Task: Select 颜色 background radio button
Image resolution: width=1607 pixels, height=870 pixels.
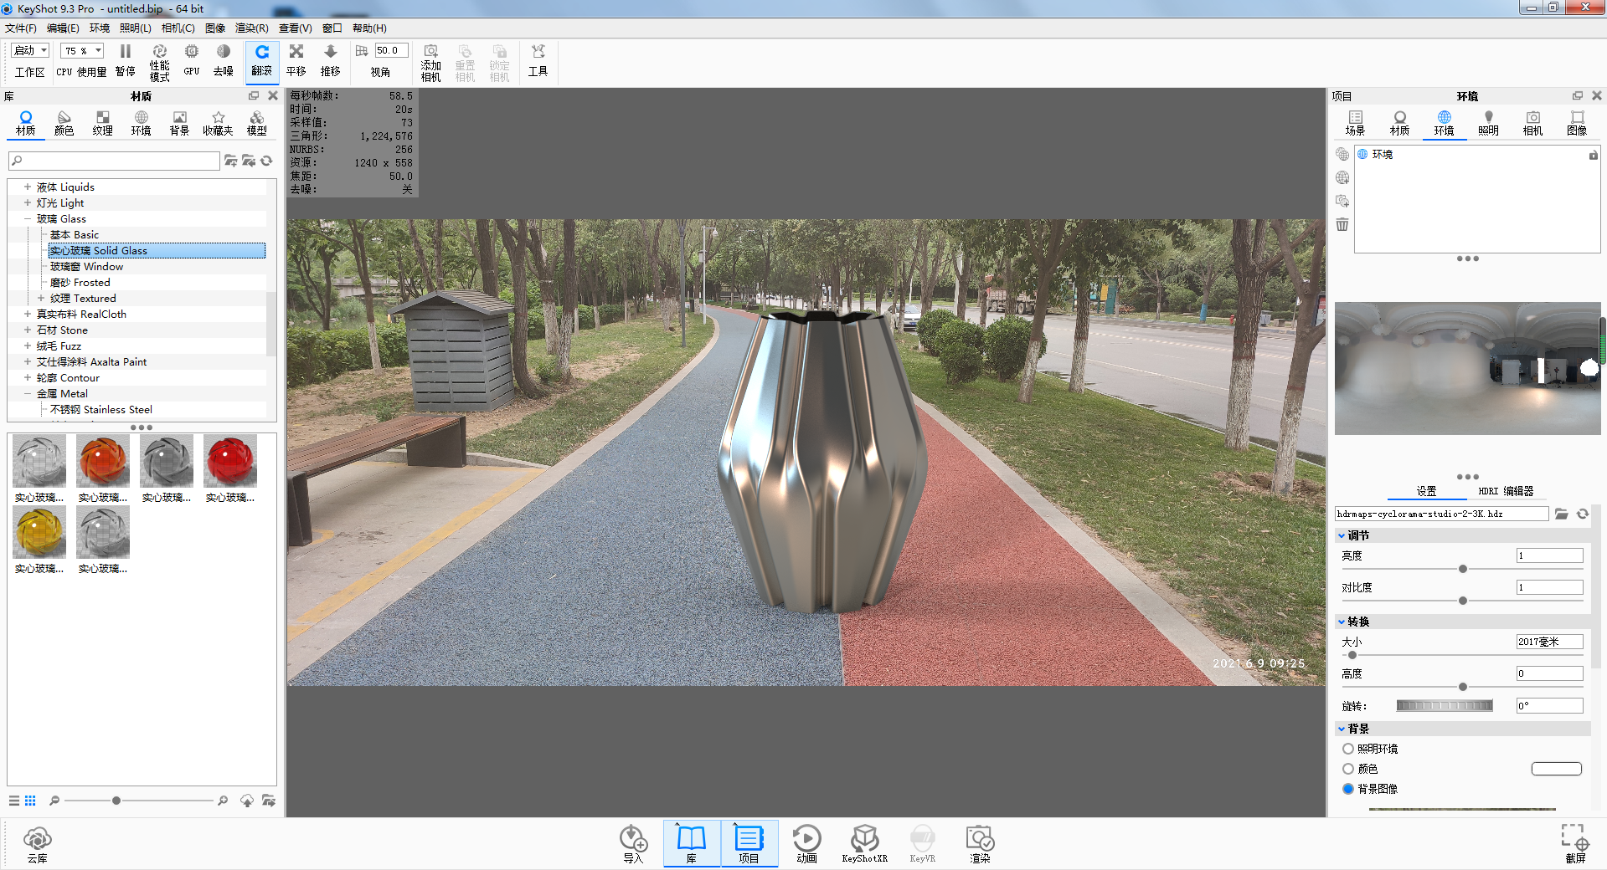Action: tap(1348, 769)
